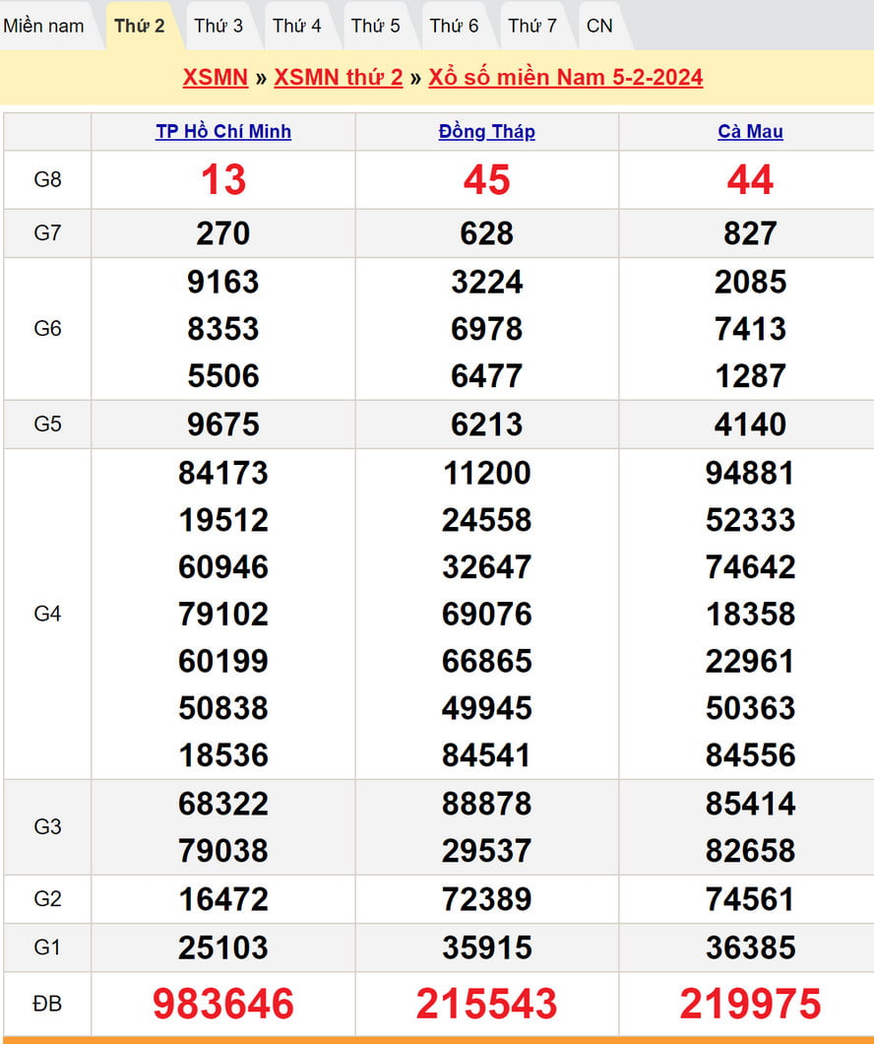Select the Thứ 7 tab
The height and width of the screenshot is (1044, 874).
[x=532, y=26]
